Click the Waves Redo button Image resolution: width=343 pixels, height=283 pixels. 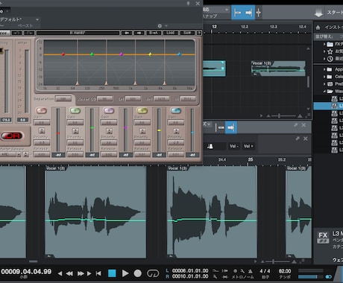coord(29,33)
